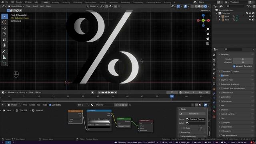Screen dimensions: 256x144
Task: Toggle Viewport Denoising checkbox
Action: (x=234, y=66)
